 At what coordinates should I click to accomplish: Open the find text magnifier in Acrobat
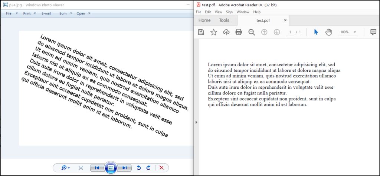pos(252,32)
